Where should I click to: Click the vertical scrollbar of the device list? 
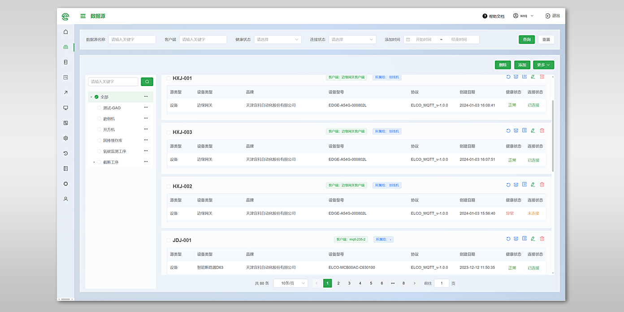click(553, 134)
